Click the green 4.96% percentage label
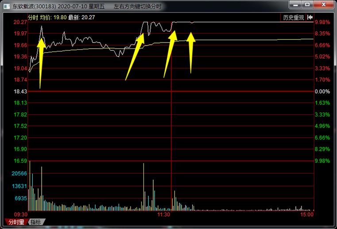This screenshot has width=337, height=229. coord(322,126)
